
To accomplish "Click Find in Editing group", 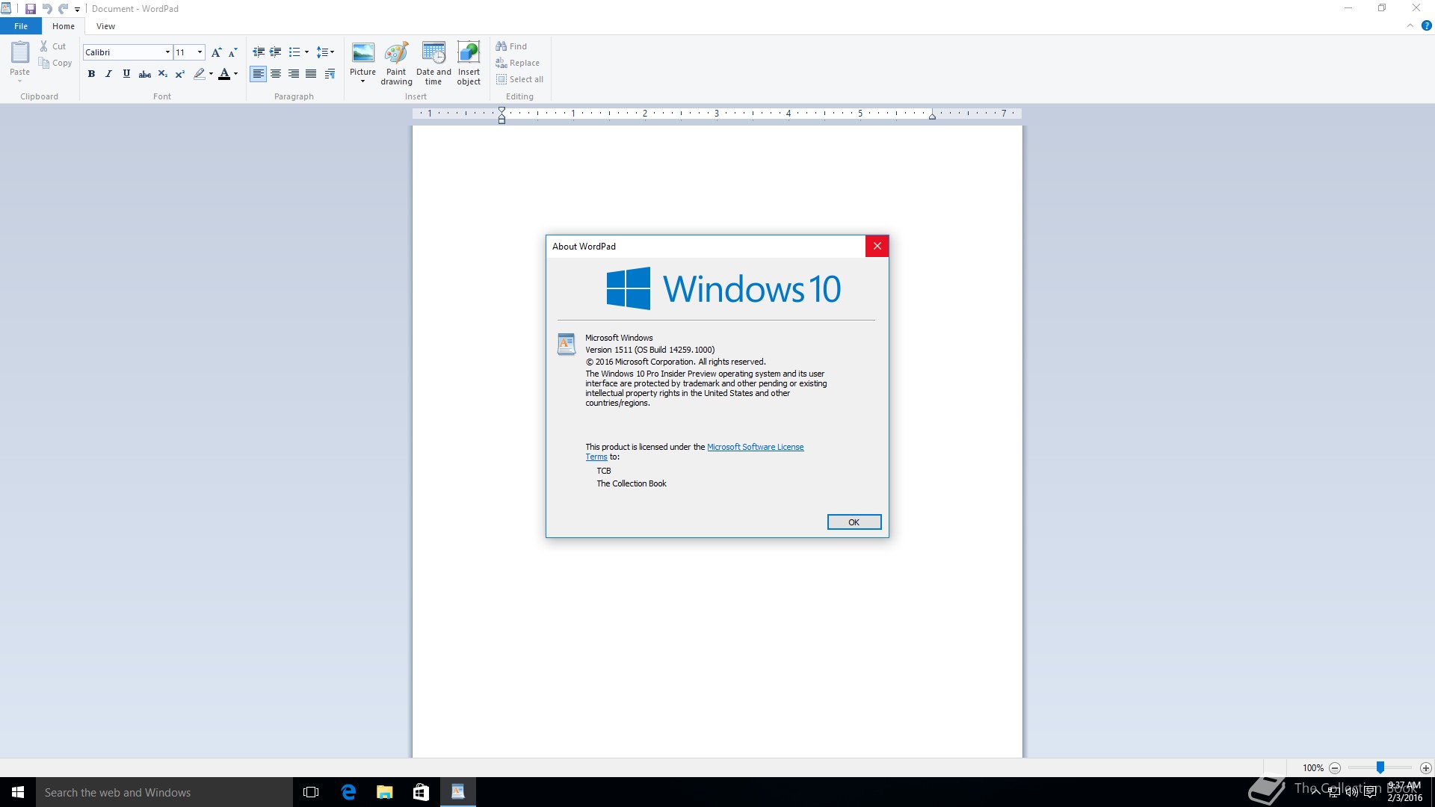I will tap(511, 46).
